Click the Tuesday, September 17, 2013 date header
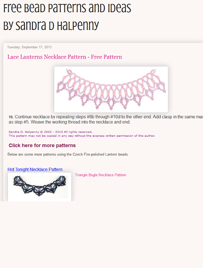This screenshot has height=268, width=203. tap(29, 47)
